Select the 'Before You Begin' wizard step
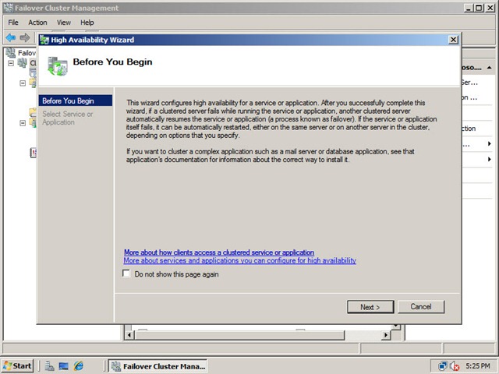499x374 pixels. (x=76, y=101)
